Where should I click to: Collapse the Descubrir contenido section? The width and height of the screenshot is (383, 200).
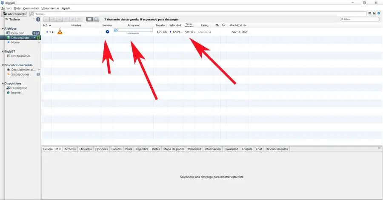[x=3, y=65]
